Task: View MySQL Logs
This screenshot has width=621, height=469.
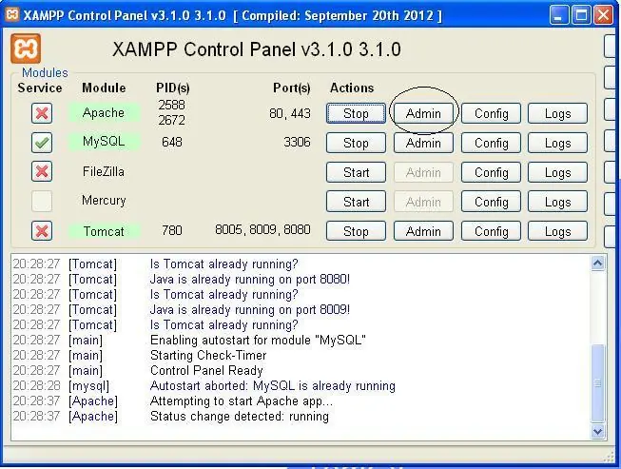Action: click(557, 143)
